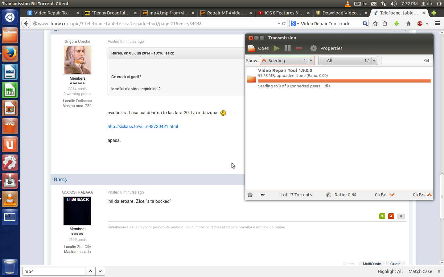Open Ubuntu Dash launcher
The image size is (444, 277).
tap(10, 17)
